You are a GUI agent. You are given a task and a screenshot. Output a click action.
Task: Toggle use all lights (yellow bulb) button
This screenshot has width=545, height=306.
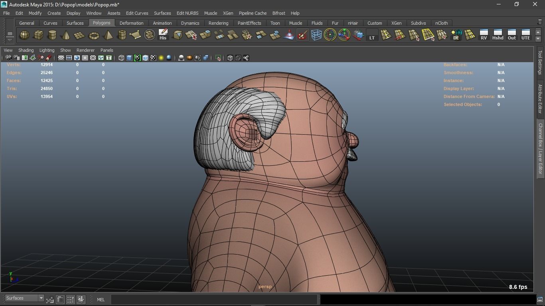[x=161, y=58]
